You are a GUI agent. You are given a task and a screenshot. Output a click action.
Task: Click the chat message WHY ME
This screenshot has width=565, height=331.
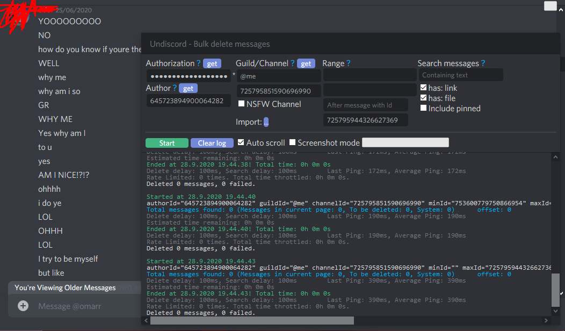coord(55,119)
